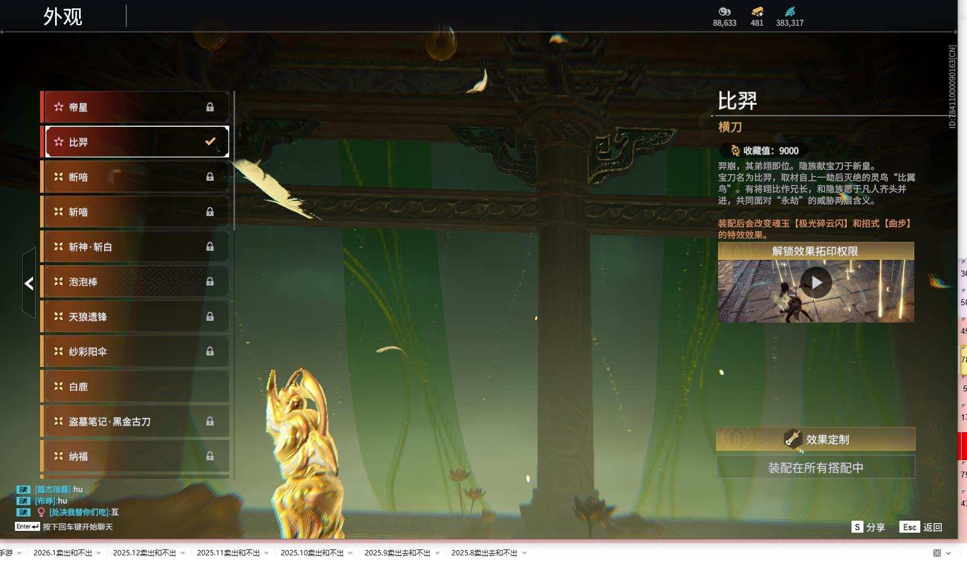967x562 pixels.
Task: Click the Enter key hint to start chatting
Action: click(x=28, y=527)
